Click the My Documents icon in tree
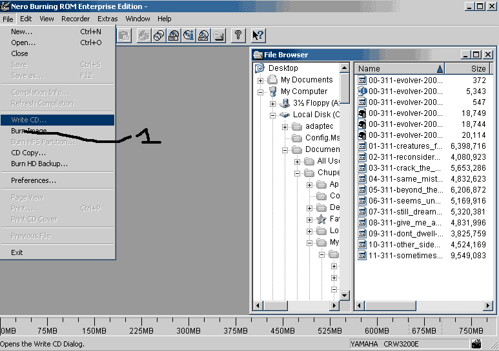Screen dimensions: 499x351 pyautogui.click(x=272, y=80)
